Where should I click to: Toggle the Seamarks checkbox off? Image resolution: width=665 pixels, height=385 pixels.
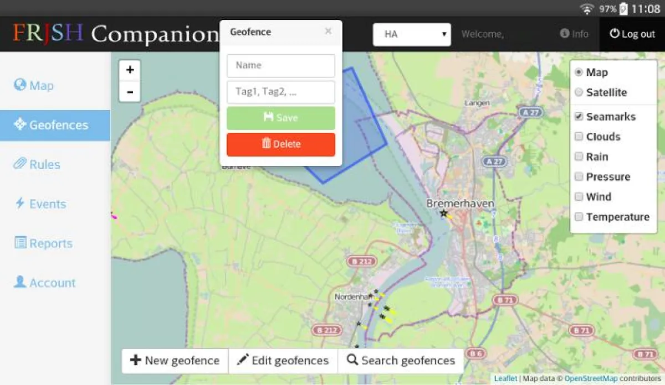coord(579,116)
